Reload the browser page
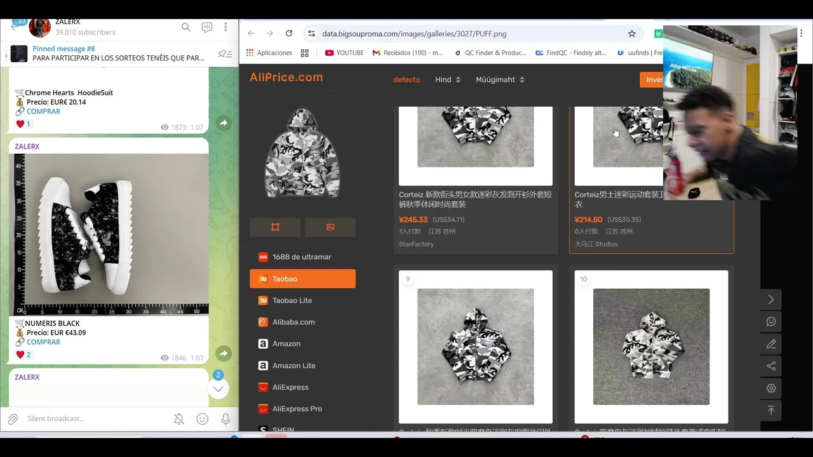813x457 pixels. point(289,34)
